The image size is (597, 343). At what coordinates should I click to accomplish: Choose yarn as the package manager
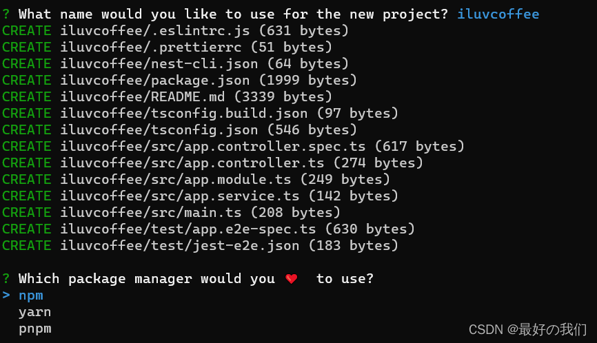[34, 312]
